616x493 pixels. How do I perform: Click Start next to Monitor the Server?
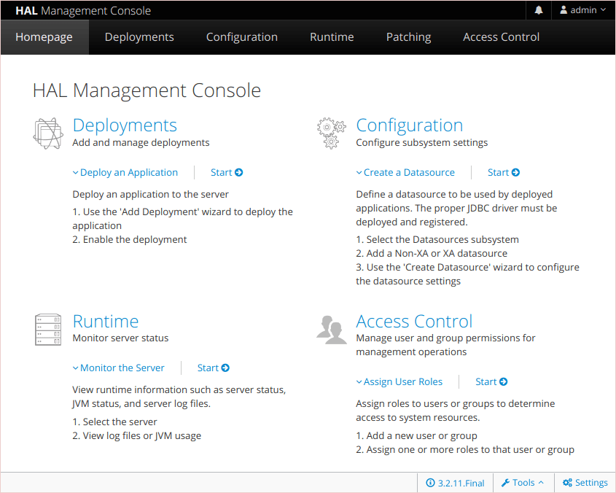(x=214, y=368)
